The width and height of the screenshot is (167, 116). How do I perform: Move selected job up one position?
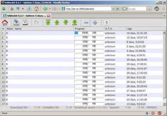(x=57, y=22)
